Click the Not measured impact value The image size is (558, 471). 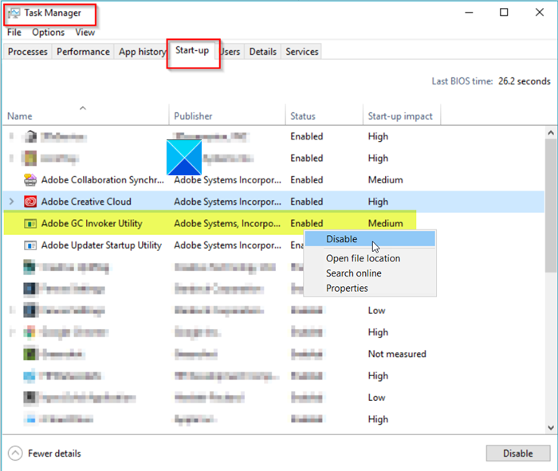[x=397, y=354]
